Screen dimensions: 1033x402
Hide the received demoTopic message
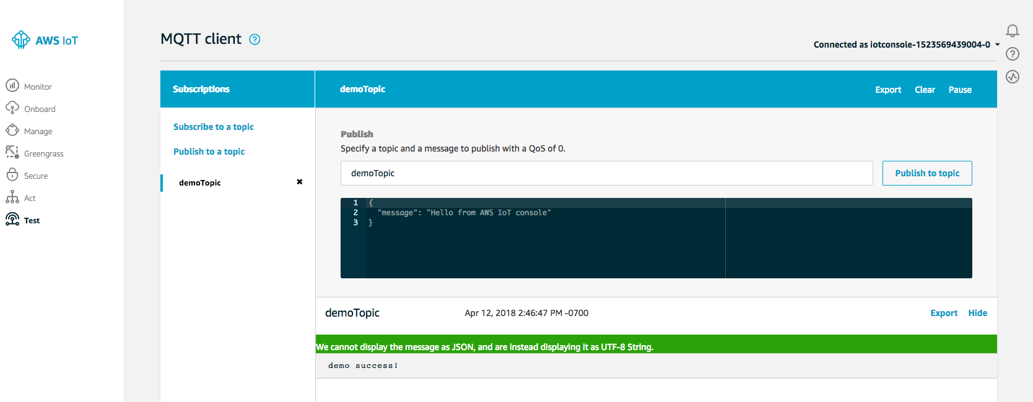point(978,313)
